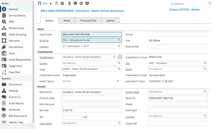Follow the Cost Center link label
Screen dimensions: 213x129
coord(46,124)
